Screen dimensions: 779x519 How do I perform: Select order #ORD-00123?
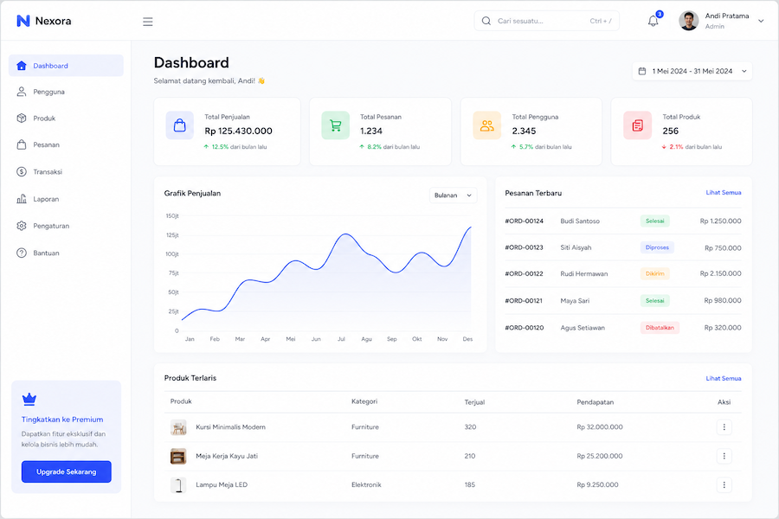[x=525, y=247]
